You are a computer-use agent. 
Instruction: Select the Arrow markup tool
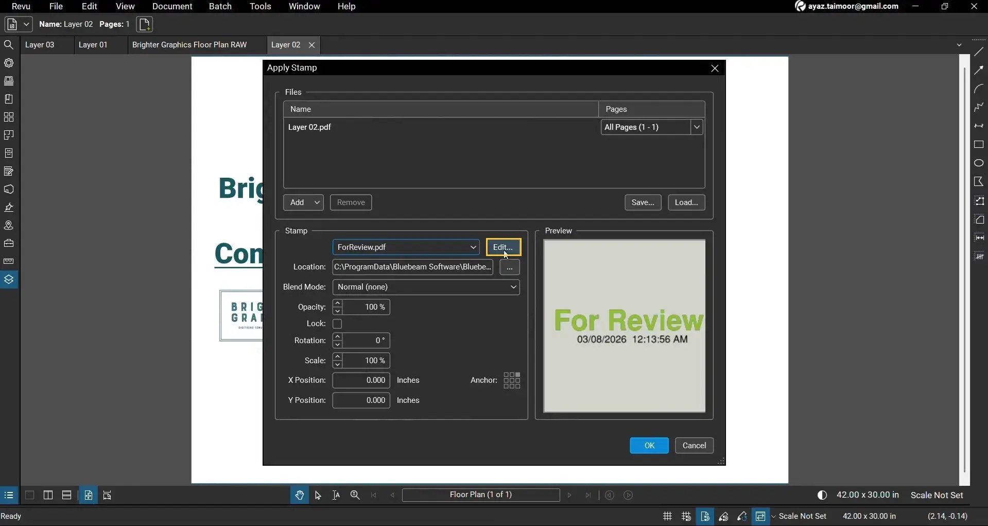coord(979,71)
